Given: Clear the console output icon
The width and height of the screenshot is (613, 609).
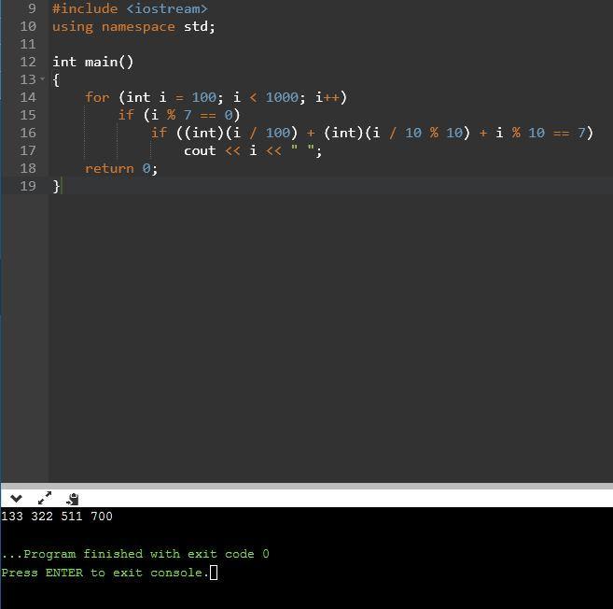Looking at the screenshot, I should (x=73, y=499).
